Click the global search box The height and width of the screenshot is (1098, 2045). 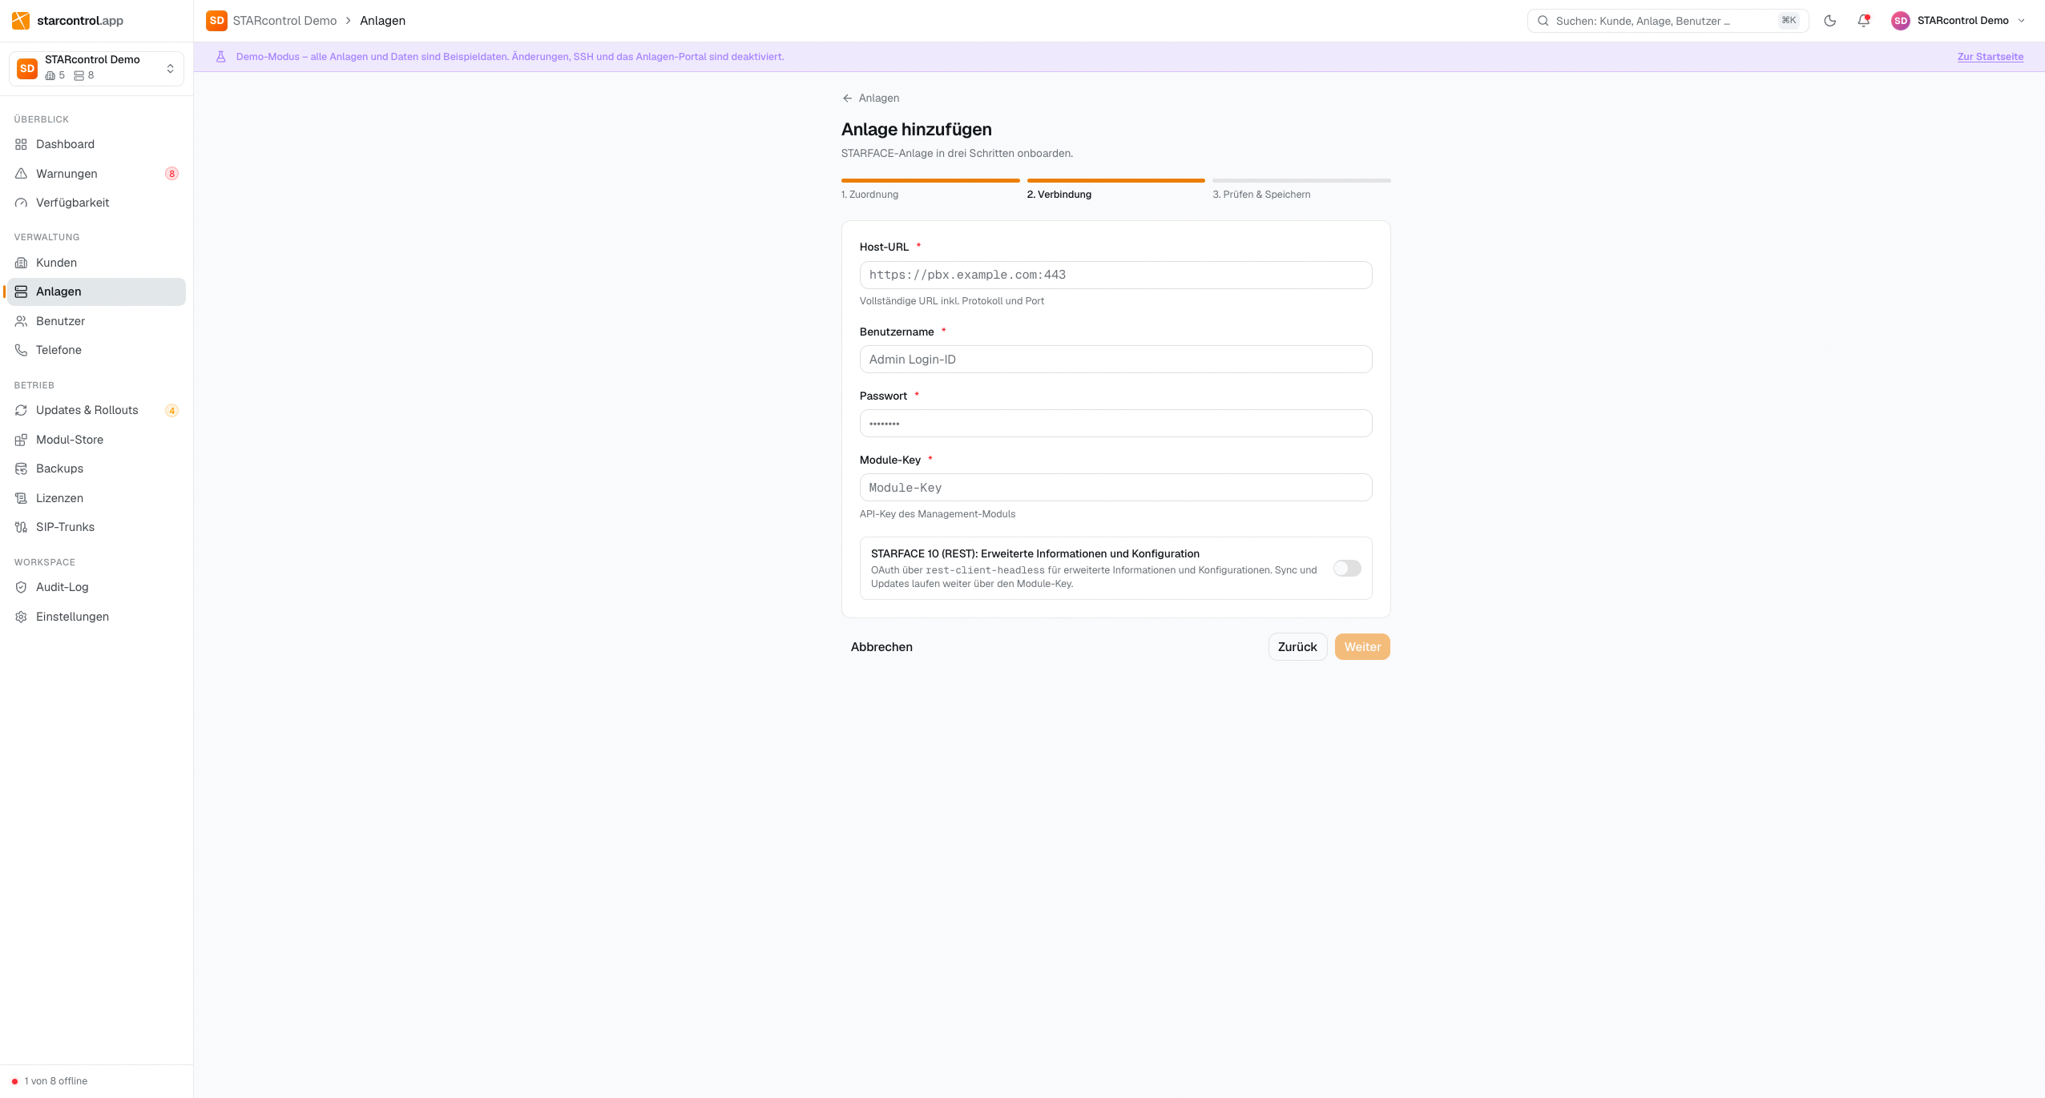coord(1668,21)
